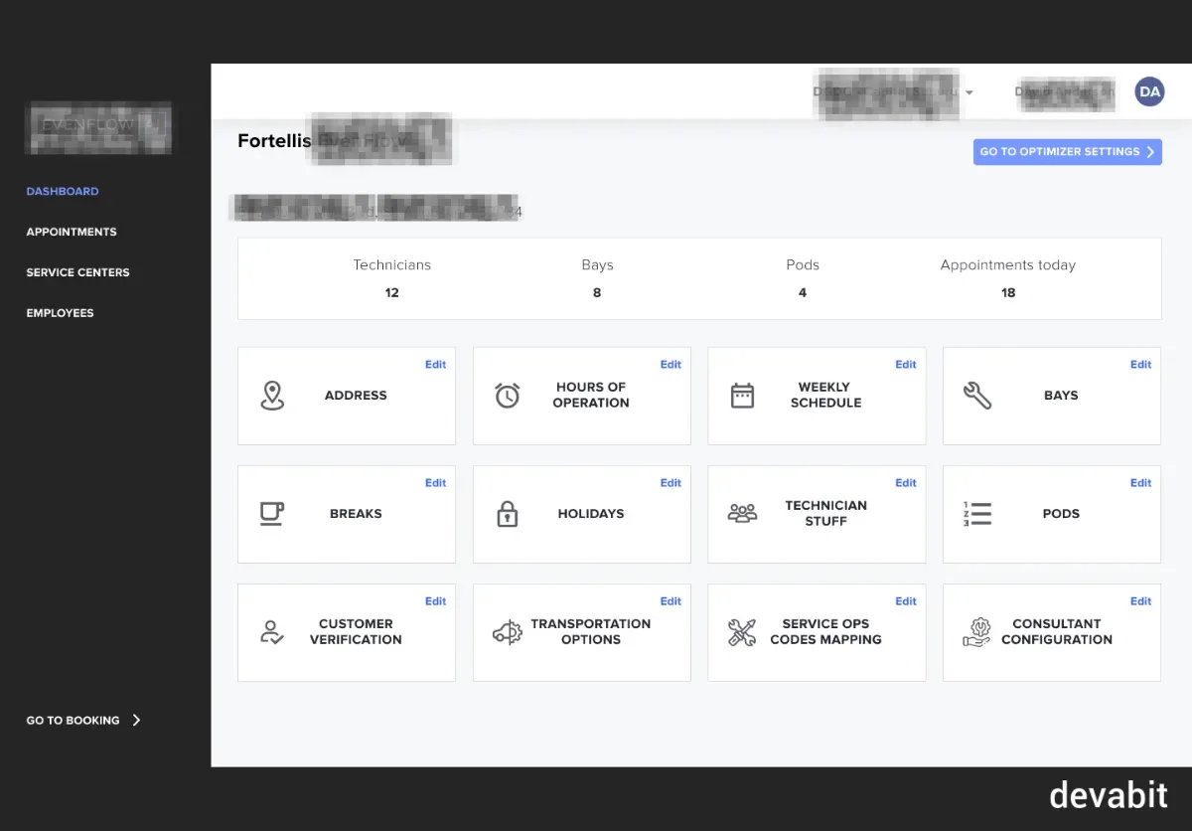Viewport: 1192px width, 831px height.
Task: Click the arrow icon beside Go To Booking
Action: coord(136,720)
